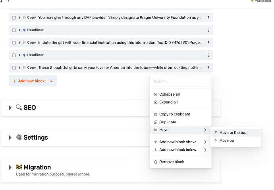
Task: Click the SEO section heading
Action: pos(30,107)
